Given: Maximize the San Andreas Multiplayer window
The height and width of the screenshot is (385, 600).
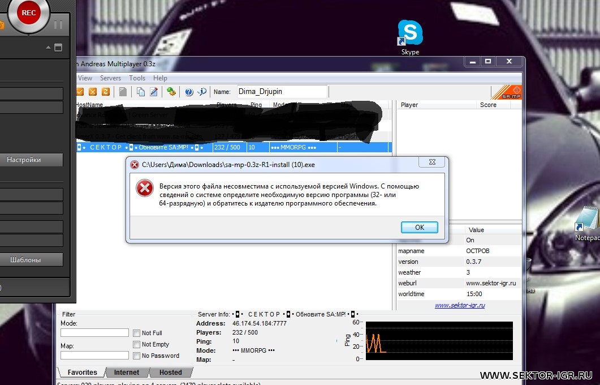Looking at the screenshot, I should point(488,61).
